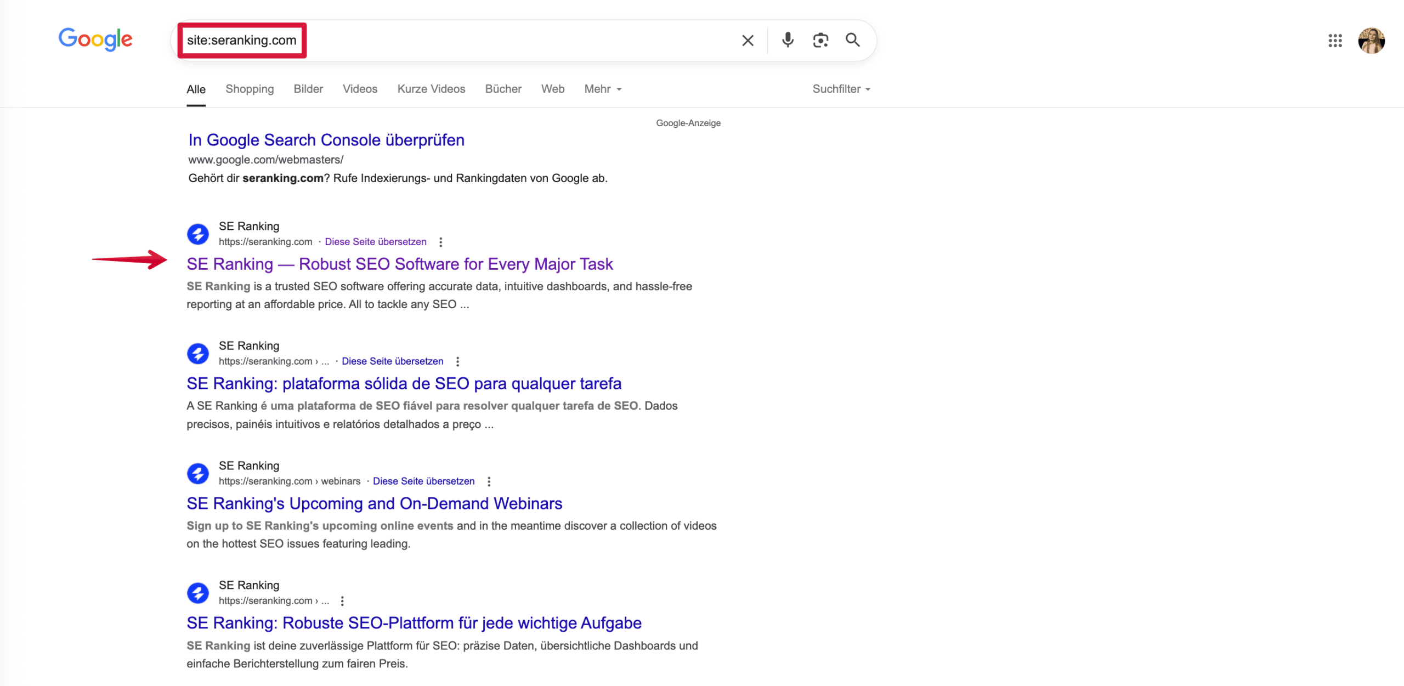1404x686 pixels.
Task: Expand the Mehr dropdown
Action: 603,89
